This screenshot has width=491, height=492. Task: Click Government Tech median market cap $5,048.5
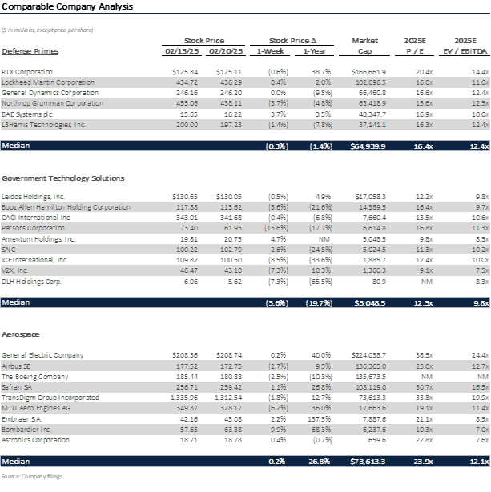click(370, 303)
